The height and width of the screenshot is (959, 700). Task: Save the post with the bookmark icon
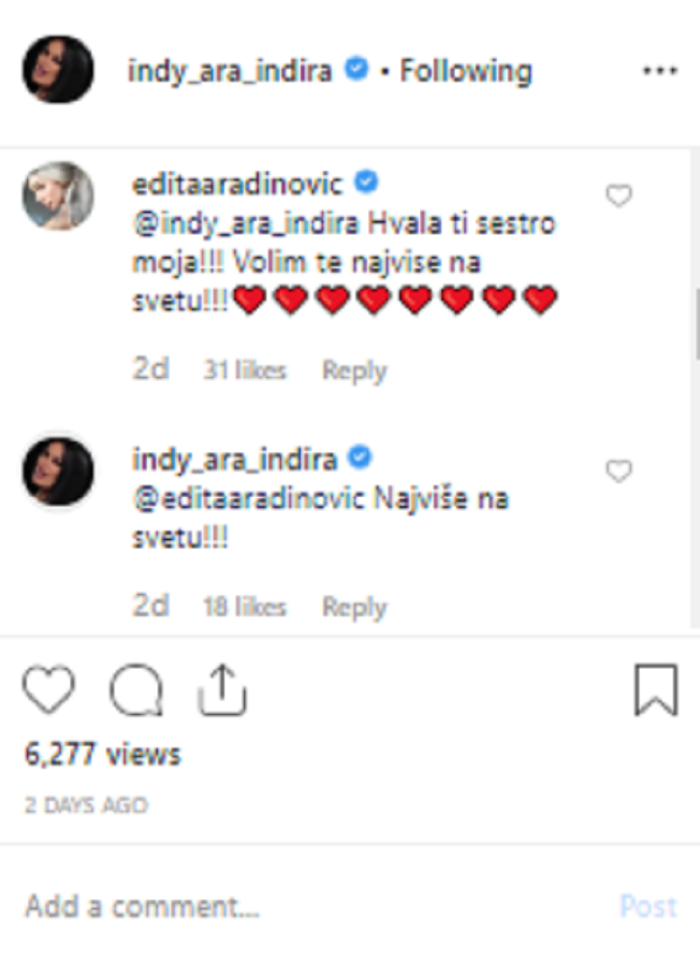pos(656,690)
